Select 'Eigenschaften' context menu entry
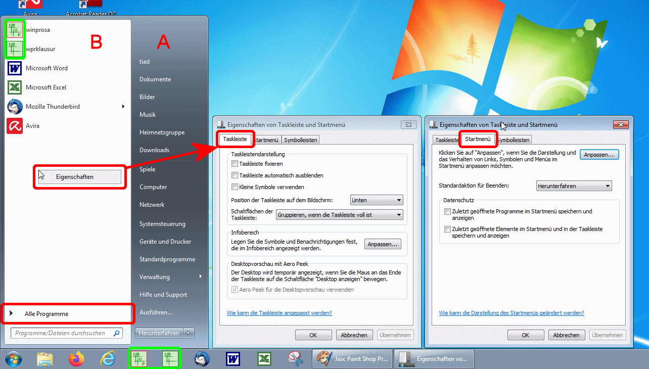649x369 pixels. point(75,177)
